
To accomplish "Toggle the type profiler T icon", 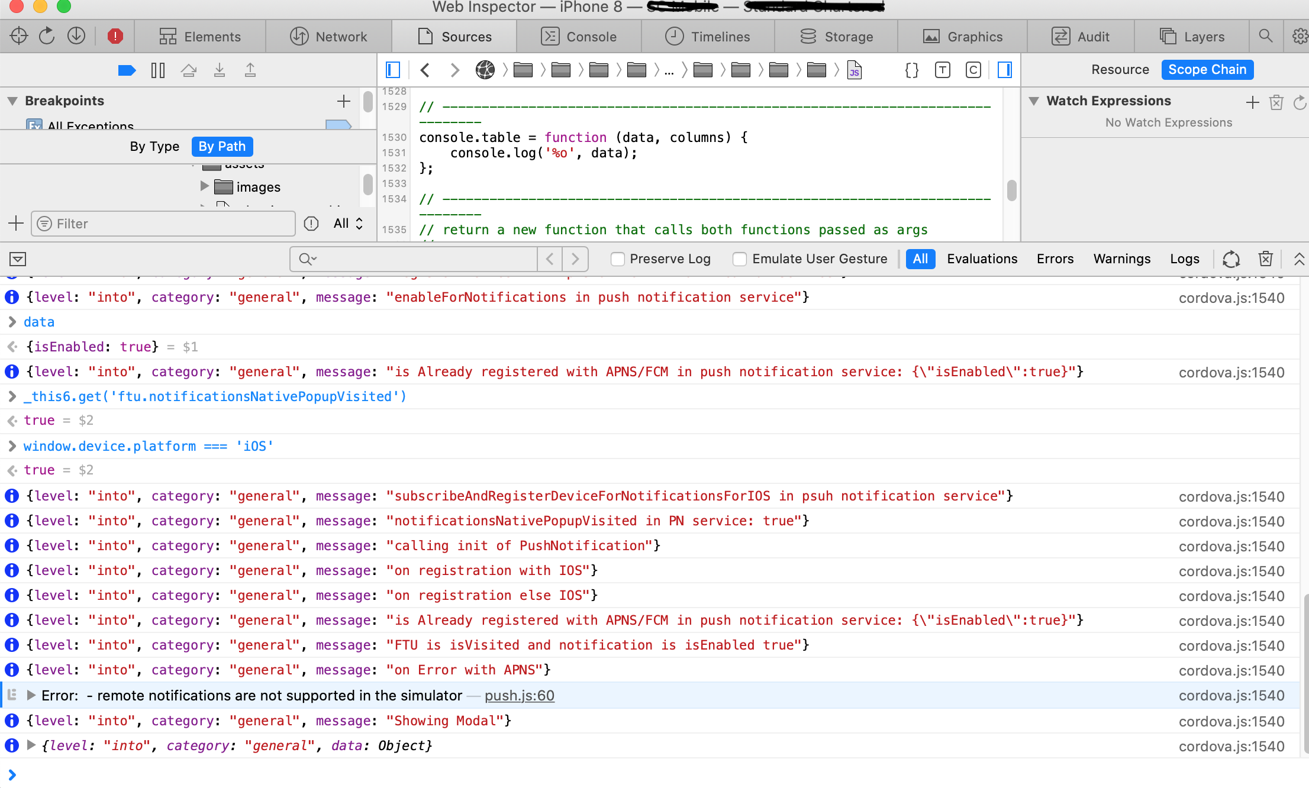I will (x=943, y=70).
